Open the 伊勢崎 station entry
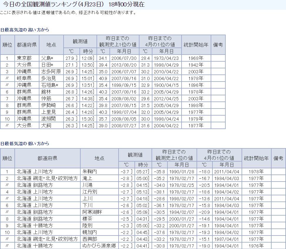The height and width of the screenshot is (249, 286). [x=49, y=105]
